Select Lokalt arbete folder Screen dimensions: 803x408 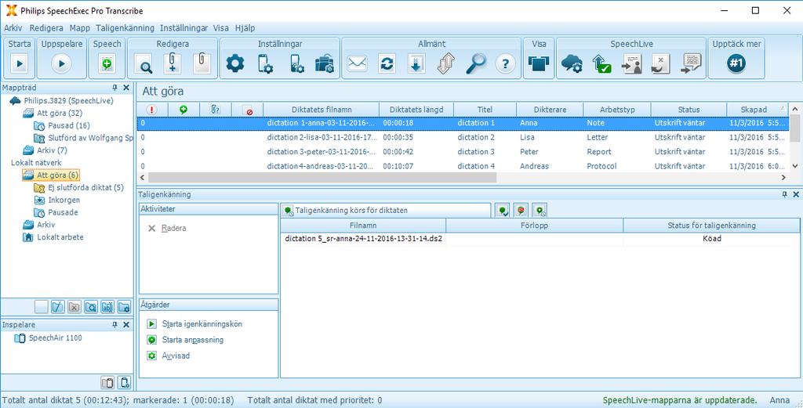pos(53,237)
